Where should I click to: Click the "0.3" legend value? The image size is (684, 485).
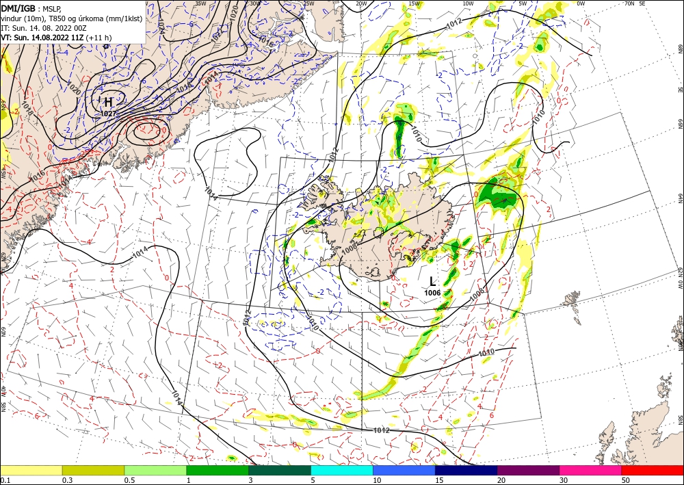click(x=67, y=480)
